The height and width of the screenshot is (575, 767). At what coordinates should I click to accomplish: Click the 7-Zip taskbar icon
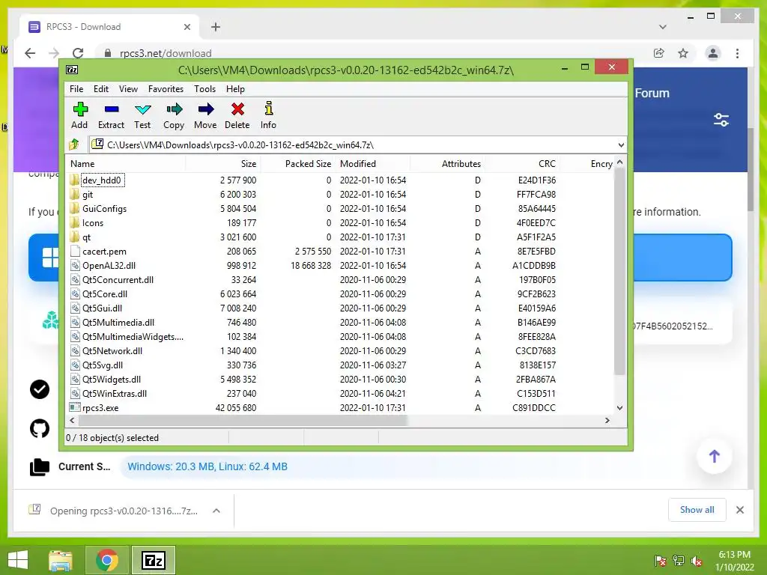pos(153,560)
